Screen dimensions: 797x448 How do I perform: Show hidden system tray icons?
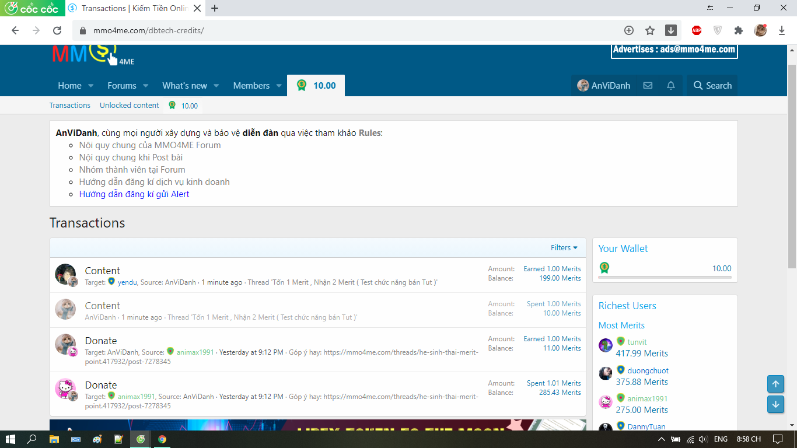(661, 439)
